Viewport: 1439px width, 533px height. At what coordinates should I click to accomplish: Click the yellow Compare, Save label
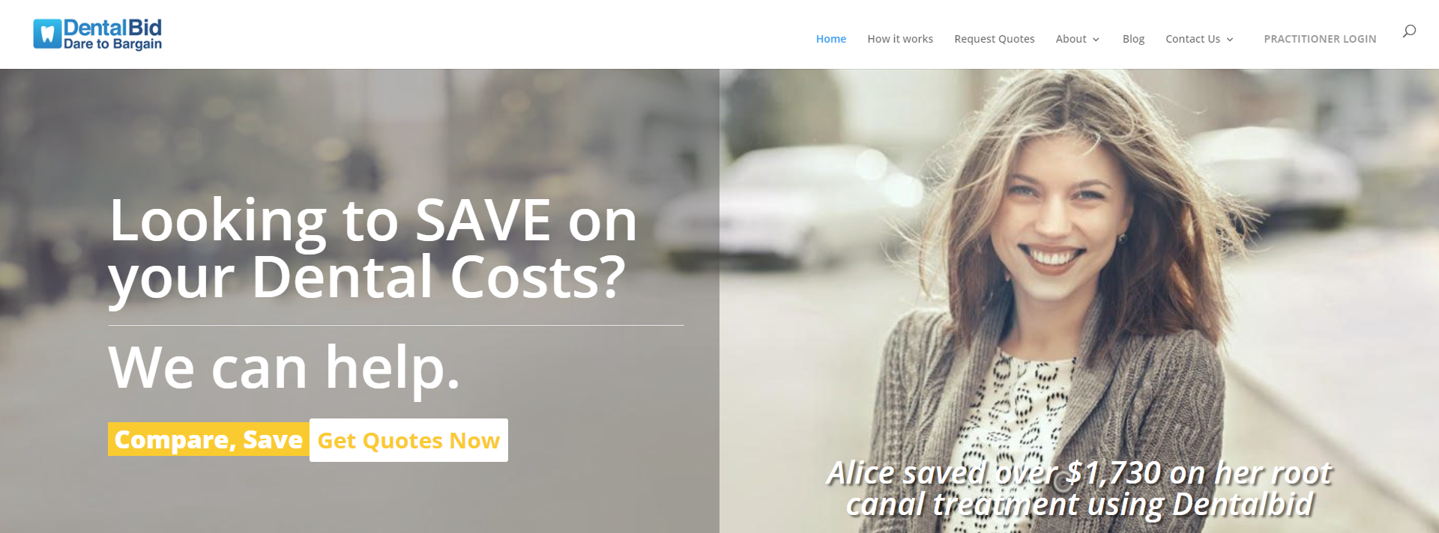(208, 439)
